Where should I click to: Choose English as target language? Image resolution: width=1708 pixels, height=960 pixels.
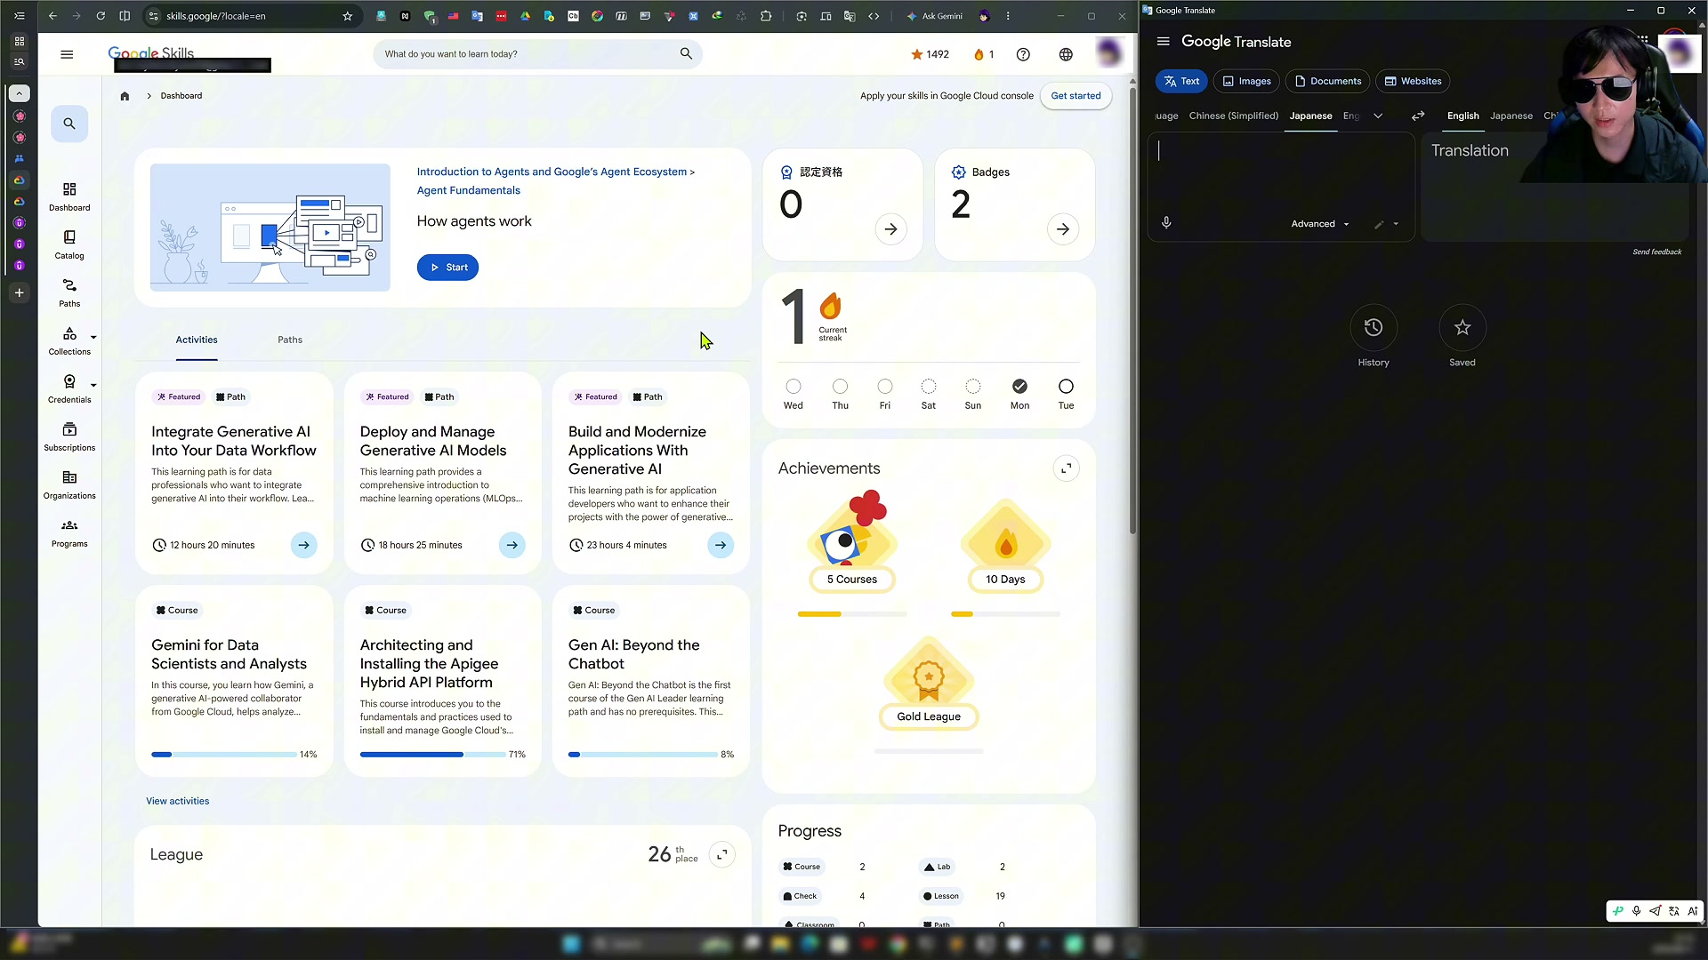[x=1462, y=116]
